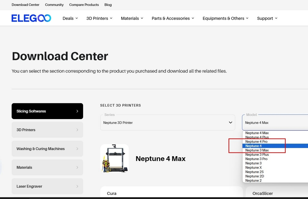Expand the Support menu

click(x=267, y=18)
